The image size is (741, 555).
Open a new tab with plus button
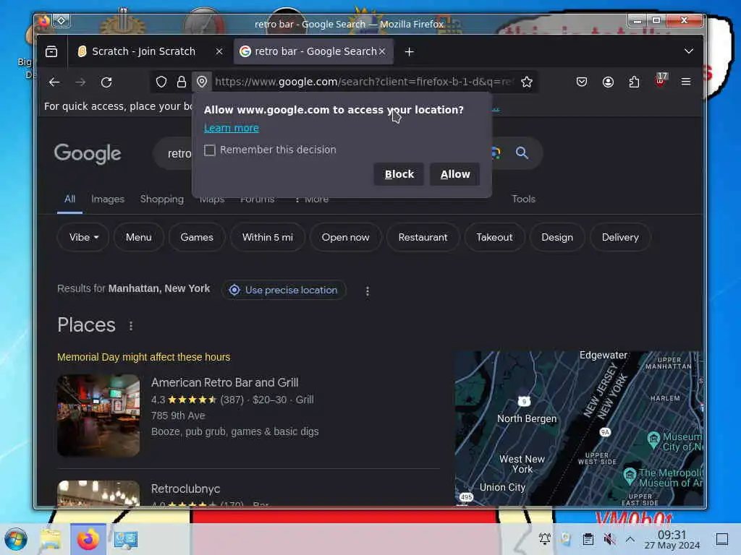[410, 51]
